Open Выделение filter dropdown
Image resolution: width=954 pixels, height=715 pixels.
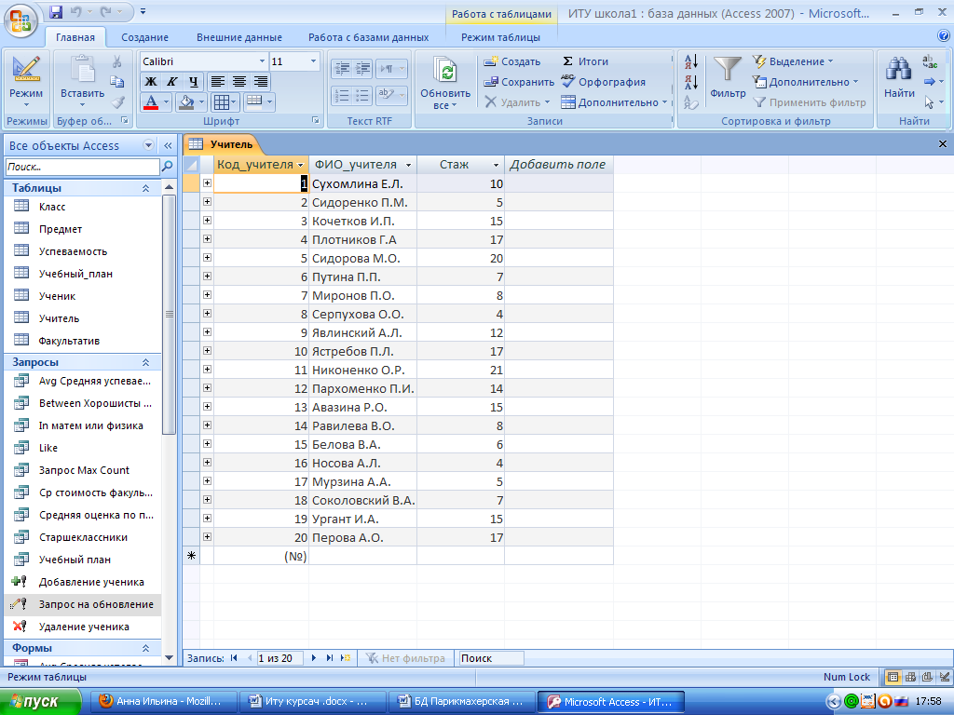click(x=794, y=61)
